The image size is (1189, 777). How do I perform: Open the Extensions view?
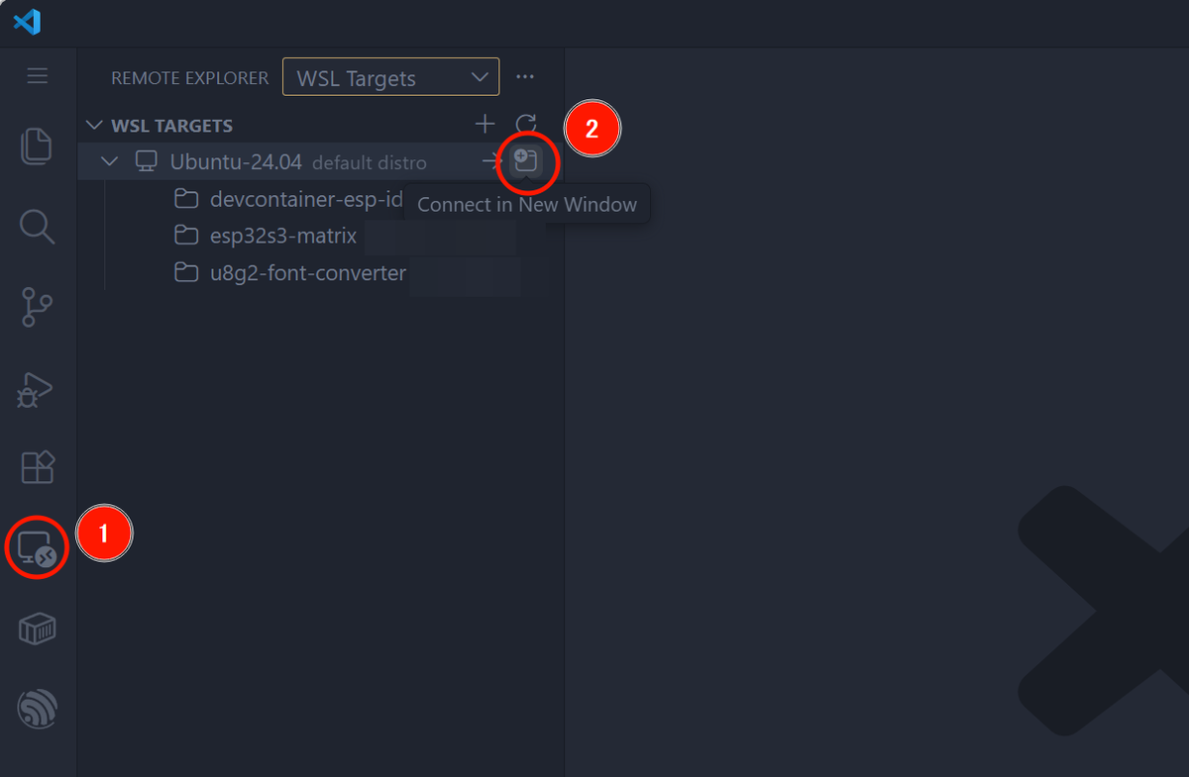[x=37, y=466]
